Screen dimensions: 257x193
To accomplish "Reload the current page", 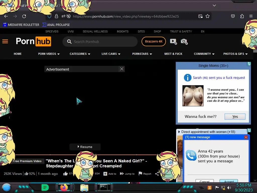I will [x=24, y=16].
